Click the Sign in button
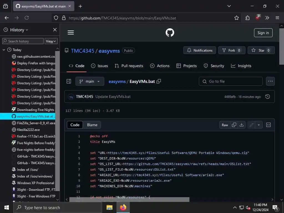Screen dimensions: 284x213 point(263,33)
